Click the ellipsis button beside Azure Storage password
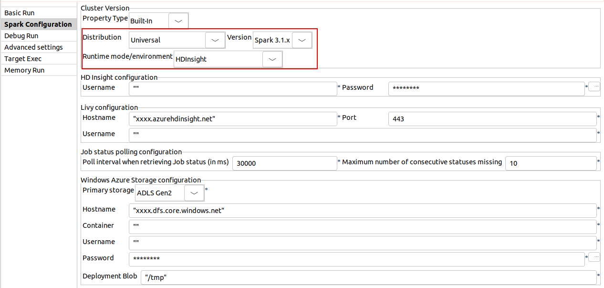The width and height of the screenshot is (604, 288). (x=594, y=257)
